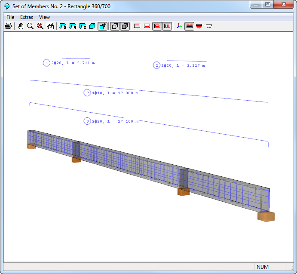
Task: Select the Pan hand tool
Action: tap(21, 26)
